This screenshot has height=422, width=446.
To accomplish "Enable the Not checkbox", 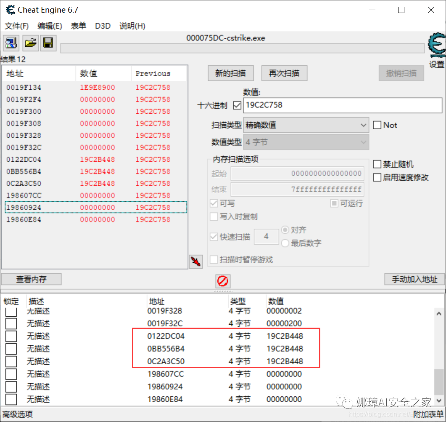I will click(377, 125).
